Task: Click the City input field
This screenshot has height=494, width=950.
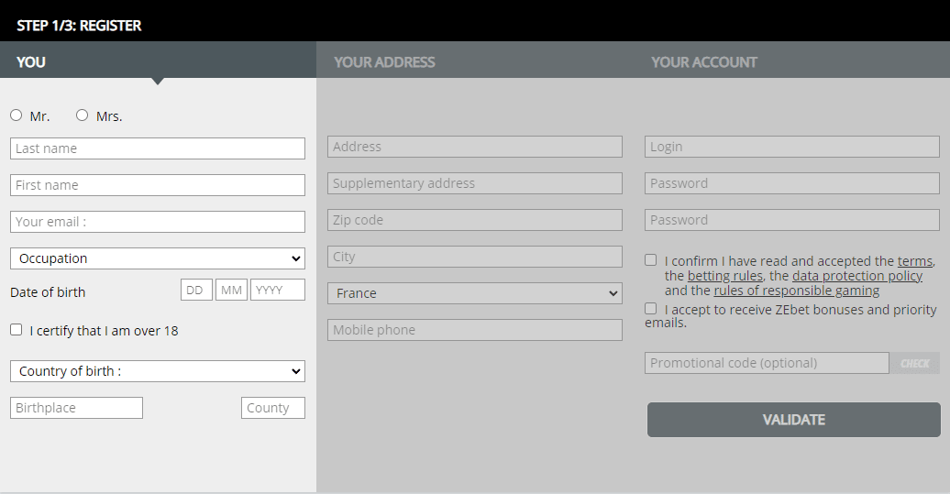Action: [475, 257]
